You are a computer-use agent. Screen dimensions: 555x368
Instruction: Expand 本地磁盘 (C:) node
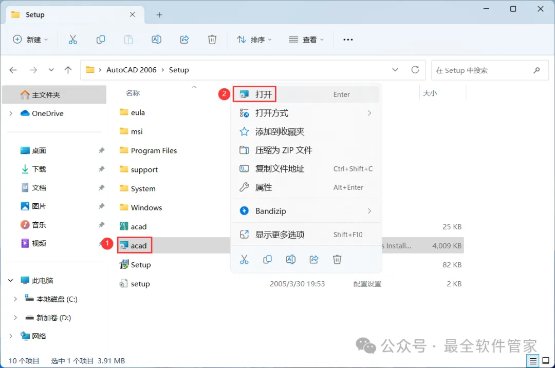(15, 299)
